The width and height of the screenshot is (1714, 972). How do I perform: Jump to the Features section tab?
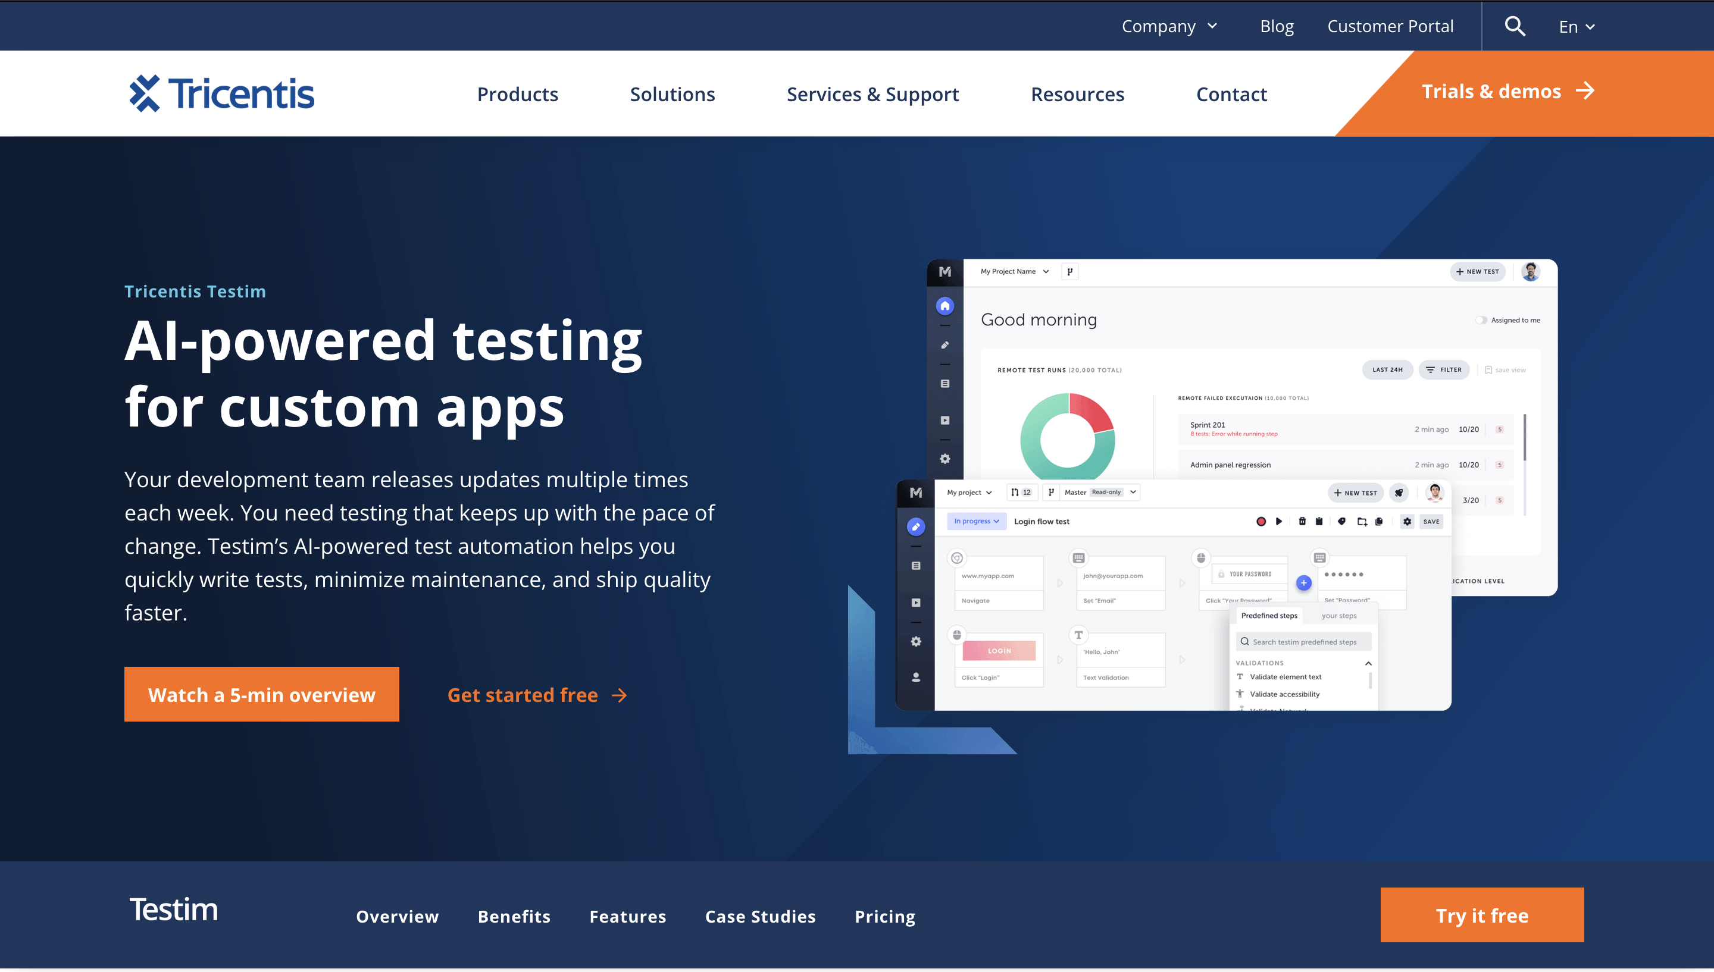pos(628,917)
